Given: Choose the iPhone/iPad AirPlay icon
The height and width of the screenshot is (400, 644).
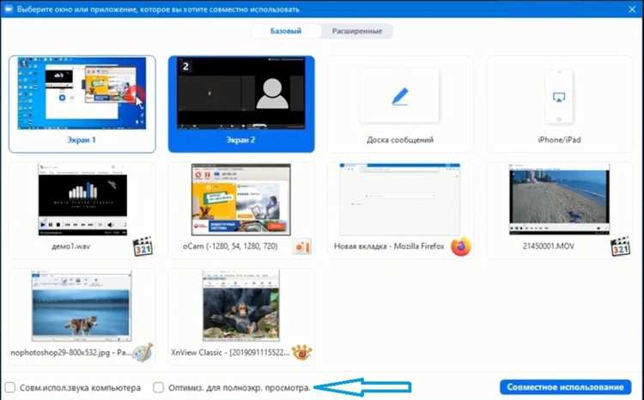Looking at the screenshot, I should coord(559,97).
